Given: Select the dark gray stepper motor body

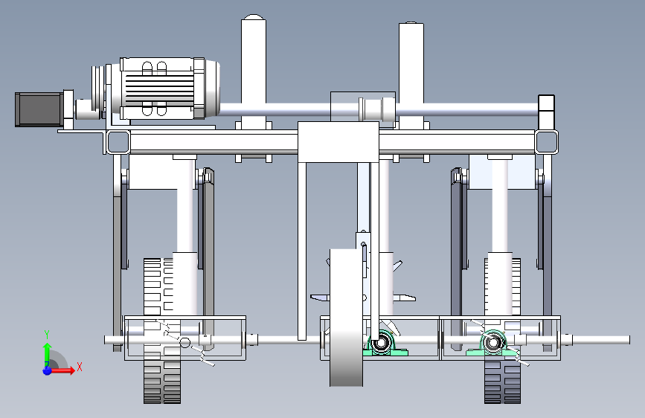Looking at the screenshot, I should pyautogui.click(x=39, y=109).
